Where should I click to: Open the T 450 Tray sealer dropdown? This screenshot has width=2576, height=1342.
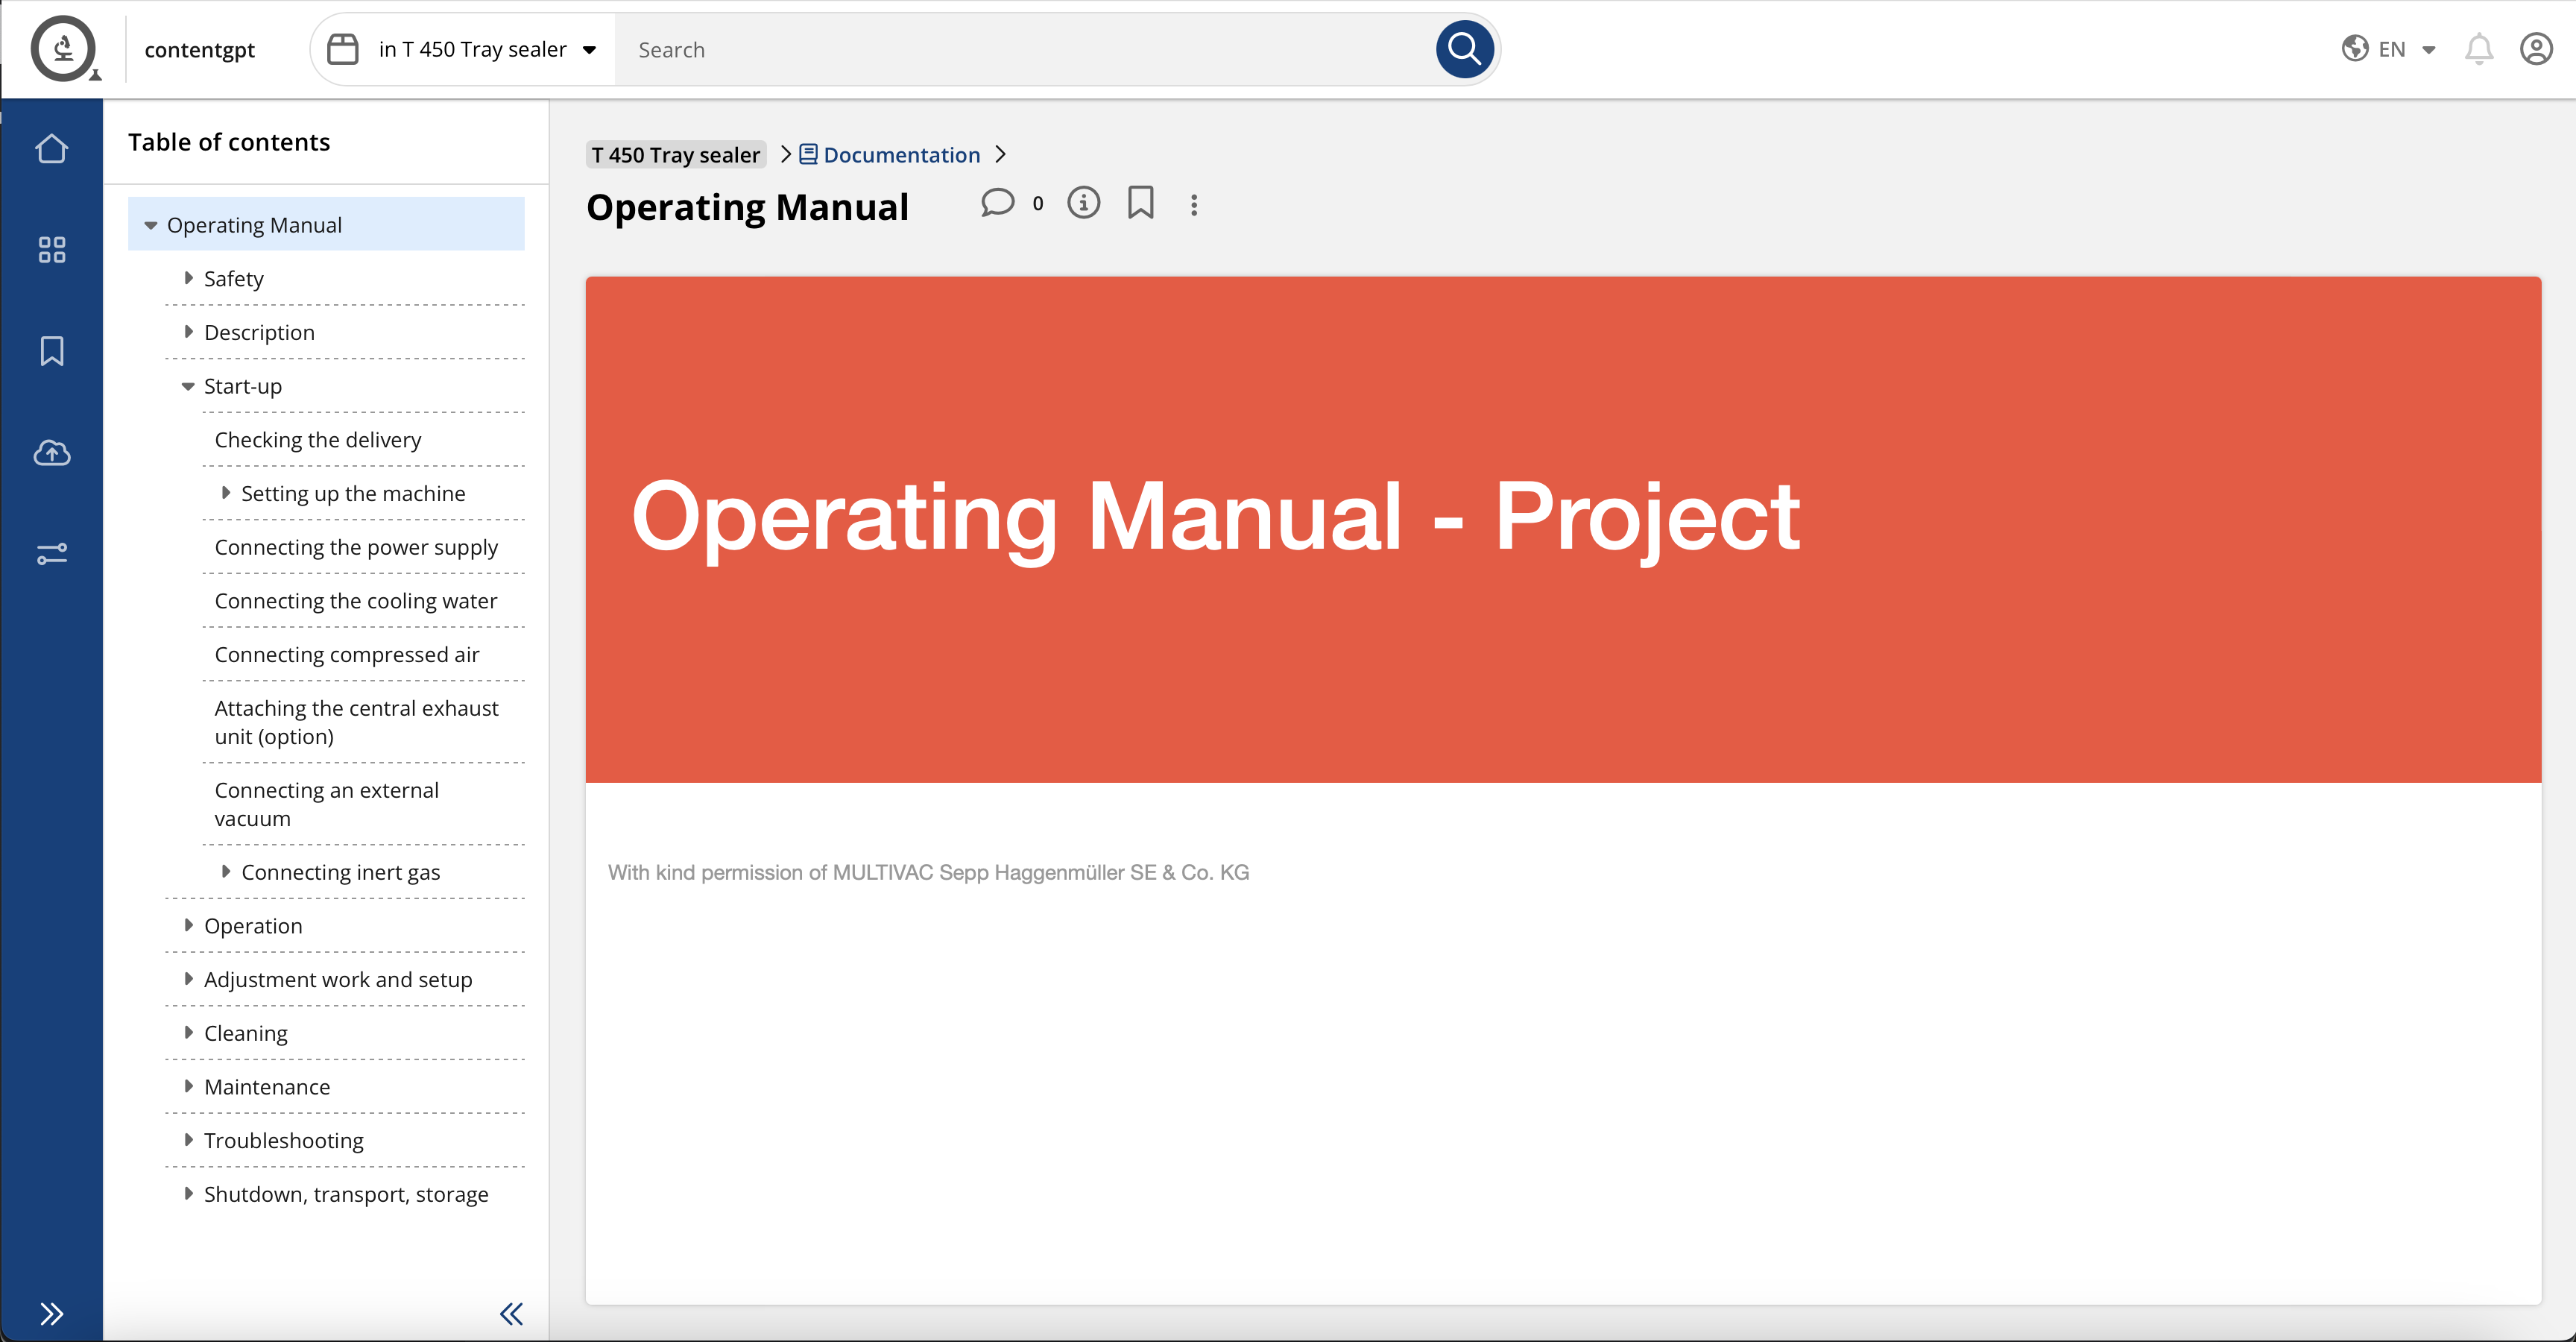click(x=593, y=49)
